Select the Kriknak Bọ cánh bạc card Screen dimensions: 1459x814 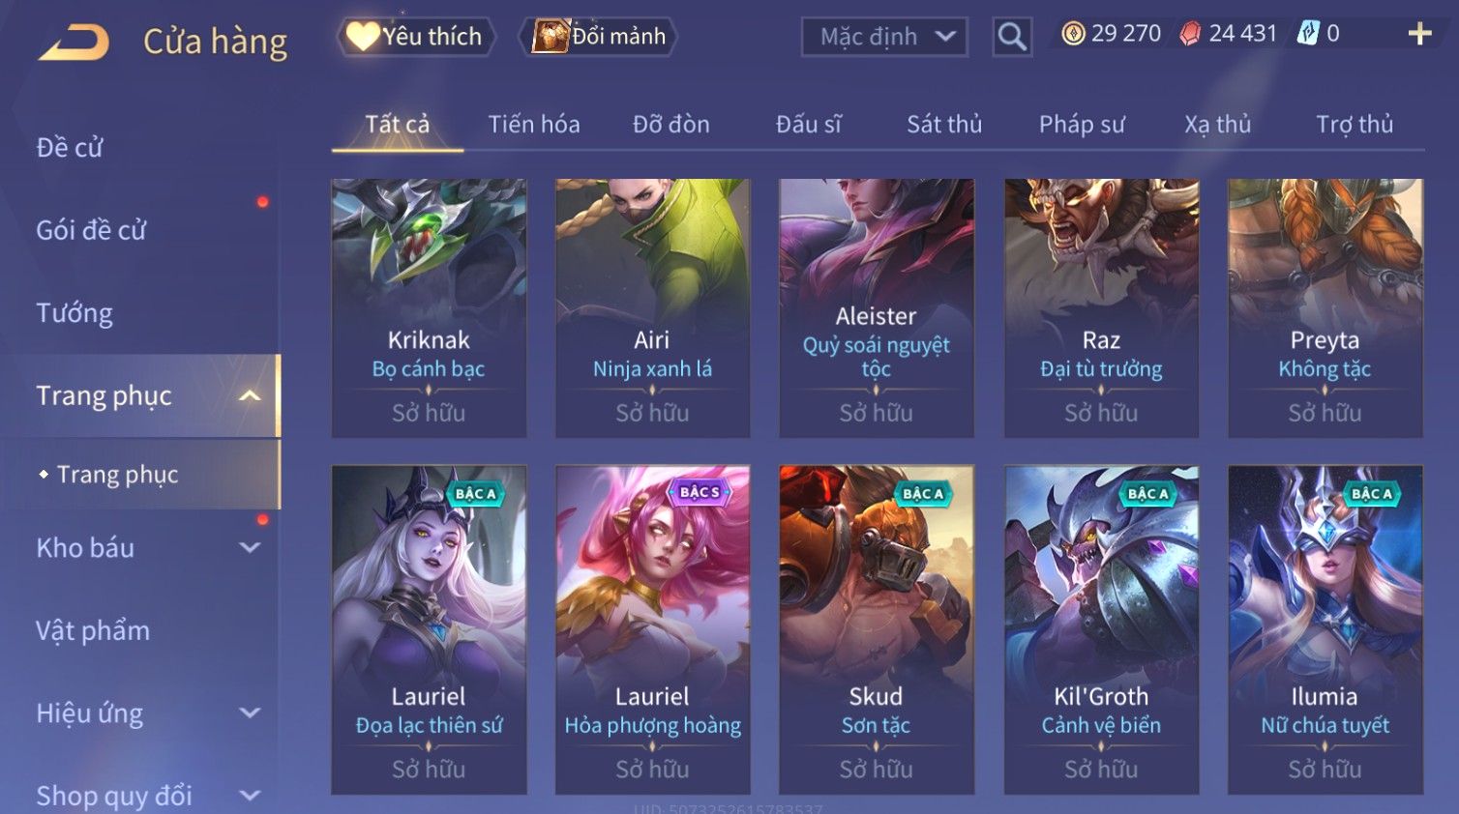[x=429, y=308]
